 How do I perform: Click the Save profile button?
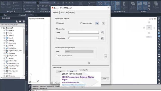click(72, 71)
